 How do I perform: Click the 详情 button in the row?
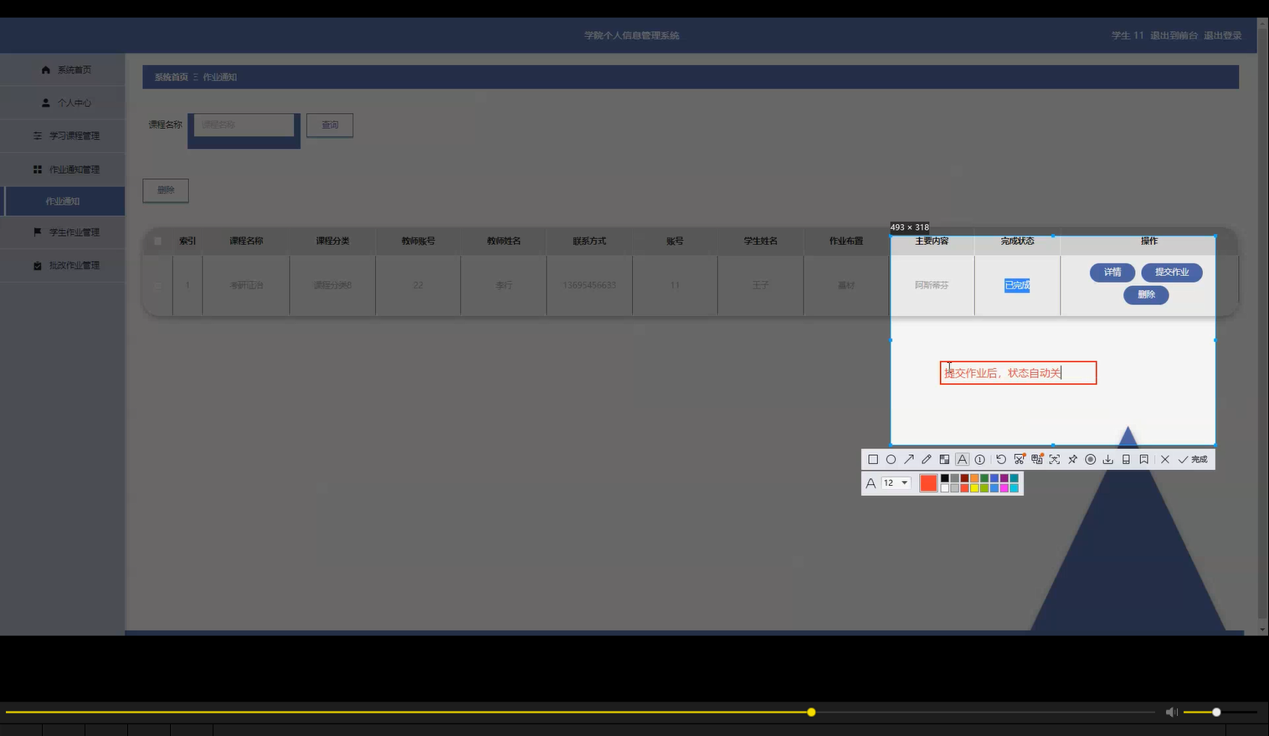(1112, 273)
